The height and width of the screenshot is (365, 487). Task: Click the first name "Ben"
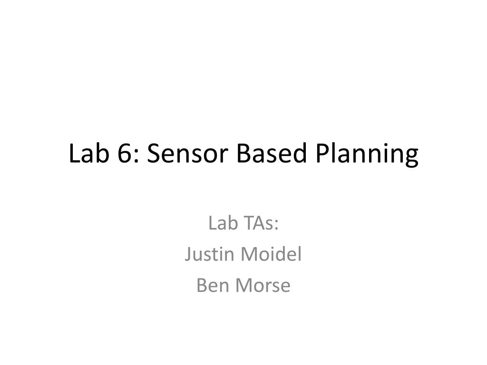point(213,285)
